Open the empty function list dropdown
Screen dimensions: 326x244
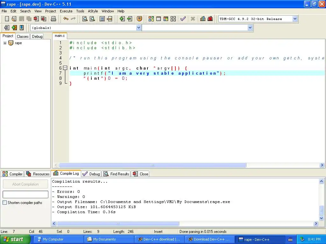(250, 28)
